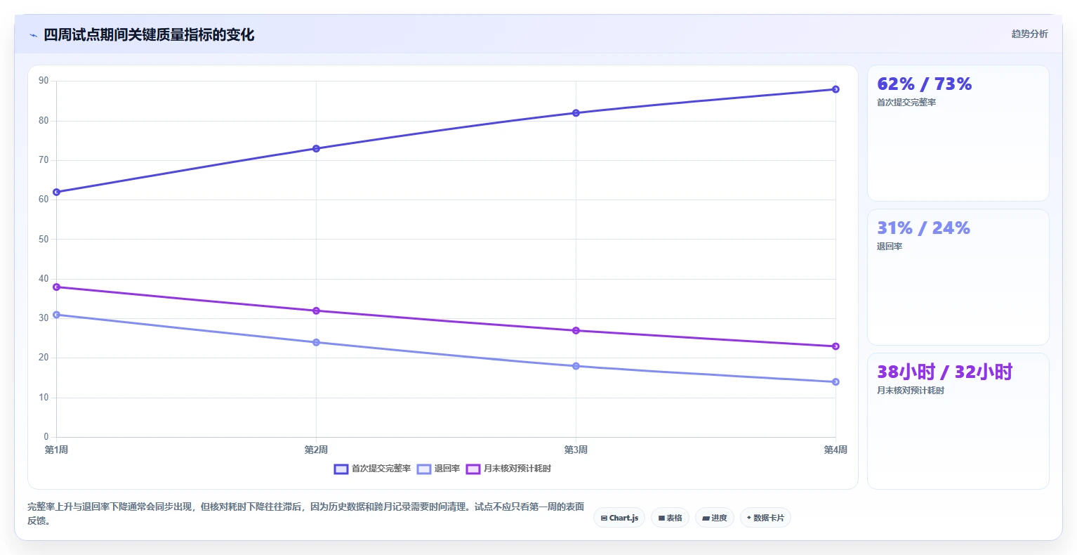Click the 第4周 x-axis label

point(835,450)
